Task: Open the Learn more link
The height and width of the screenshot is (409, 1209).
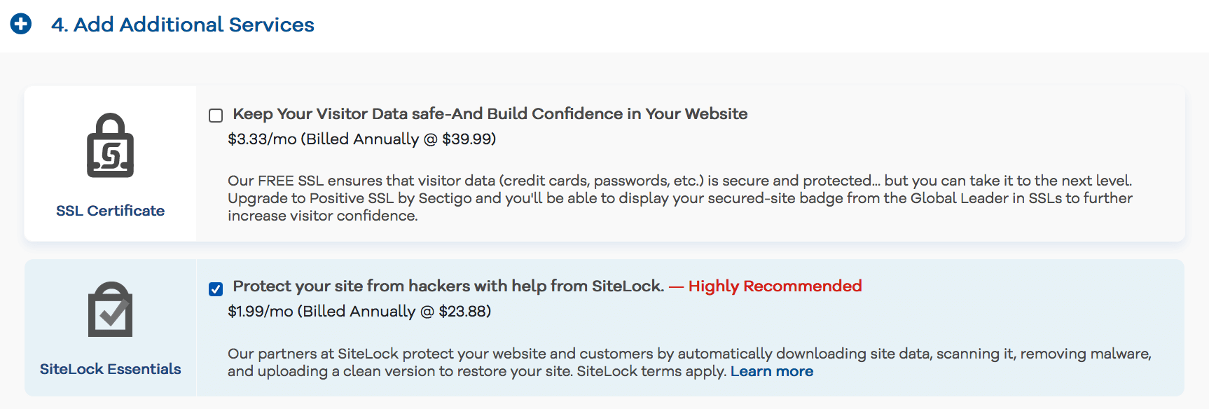Action: [772, 371]
